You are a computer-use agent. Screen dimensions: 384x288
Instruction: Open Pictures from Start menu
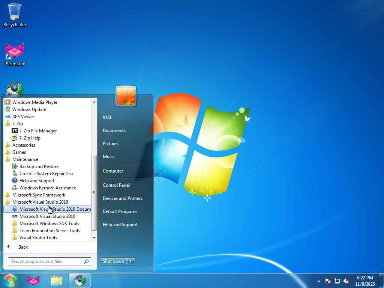coord(111,144)
